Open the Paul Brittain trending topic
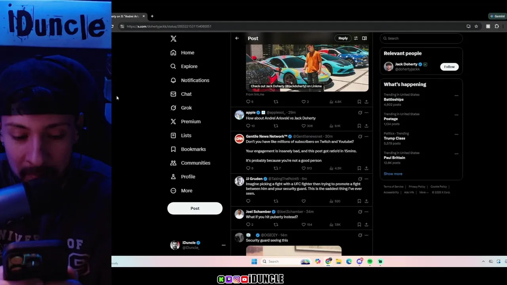 pos(395,158)
